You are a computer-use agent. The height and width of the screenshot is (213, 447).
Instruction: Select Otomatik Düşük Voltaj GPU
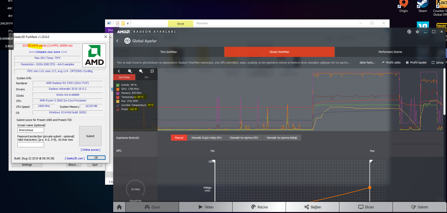[206, 138]
